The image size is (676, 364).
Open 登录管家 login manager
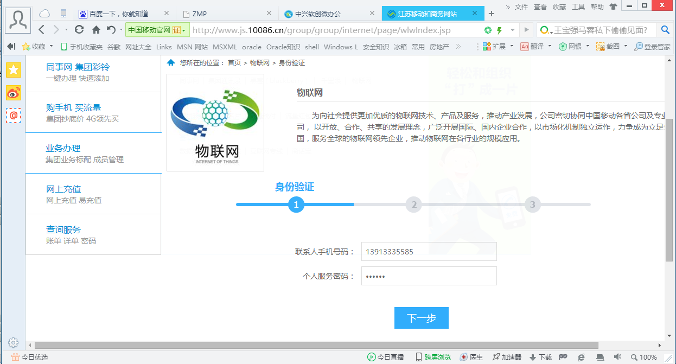(x=653, y=47)
